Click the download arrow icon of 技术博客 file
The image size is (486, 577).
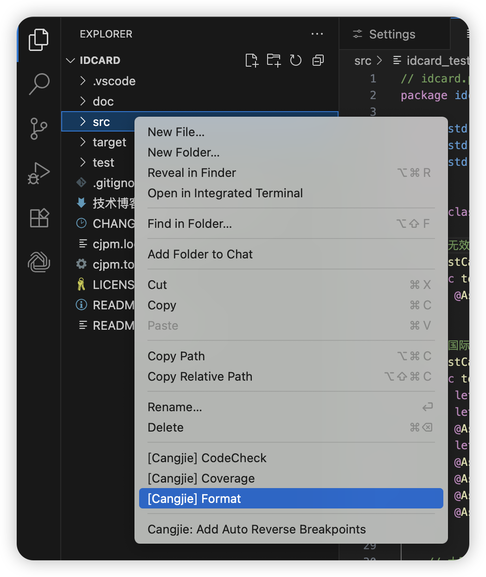(x=81, y=203)
